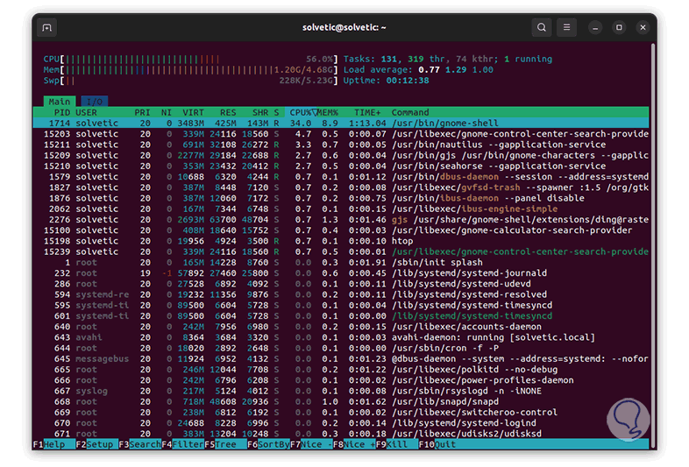
Task: Select the power-profiles-daemon process row
Action: point(341,380)
